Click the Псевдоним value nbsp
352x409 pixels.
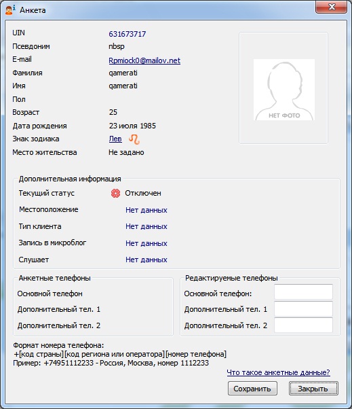click(x=117, y=46)
